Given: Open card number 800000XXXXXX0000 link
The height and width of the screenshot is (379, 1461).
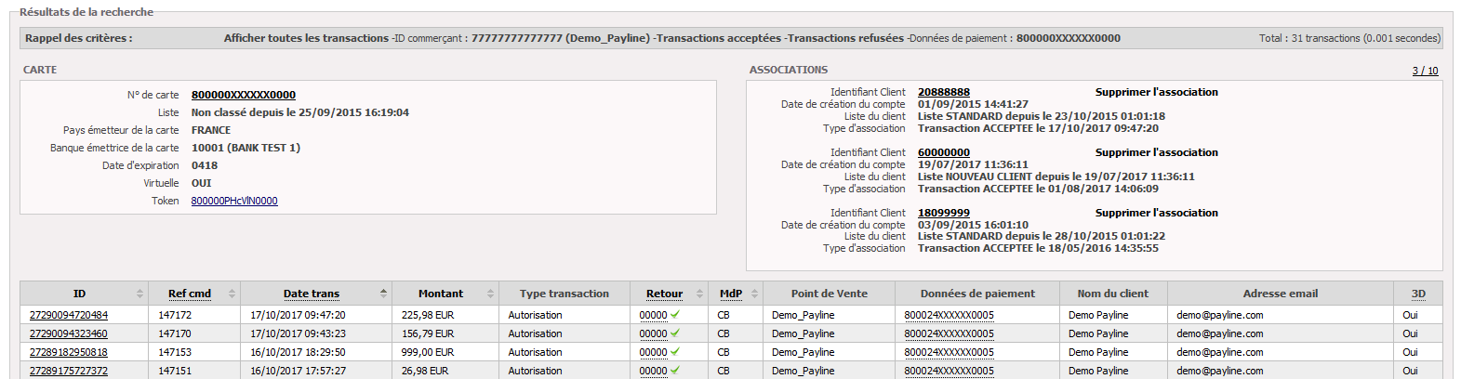Looking at the screenshot, I should coord(244,95).
